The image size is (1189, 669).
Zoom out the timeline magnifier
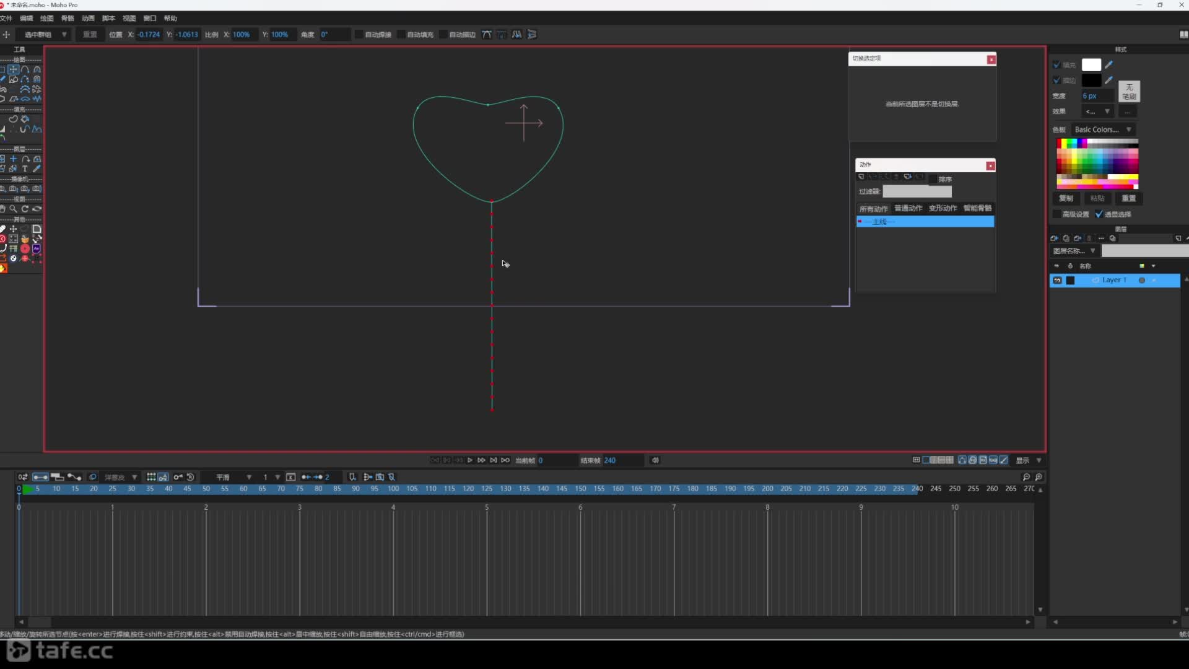point(1026,477)
